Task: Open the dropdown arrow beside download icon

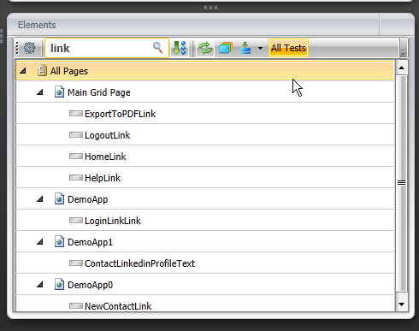Action: tap(260, 48)
